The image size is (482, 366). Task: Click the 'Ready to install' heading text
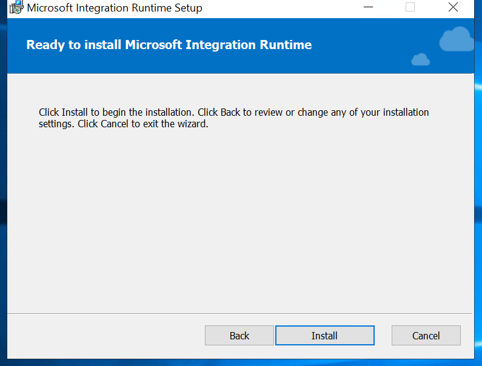pyautogui.click(x=169, y=45)
